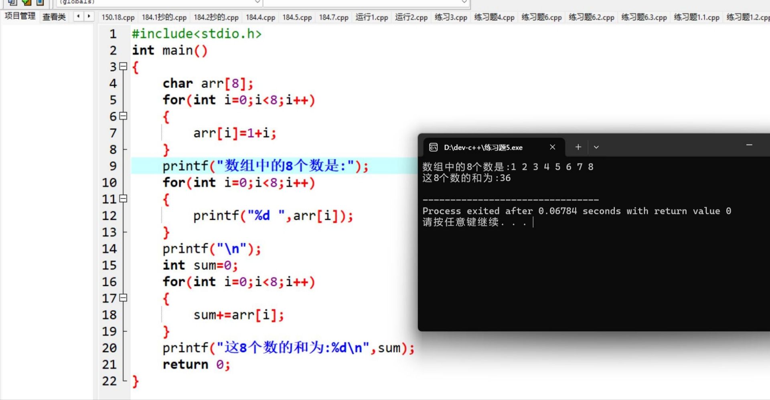Place cursor on "char arr[8];" line
The image size is (770, 400).
point(208,83)
